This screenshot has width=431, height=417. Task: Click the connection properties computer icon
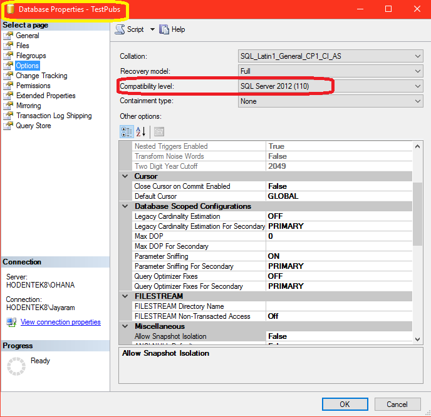[11, 322]
